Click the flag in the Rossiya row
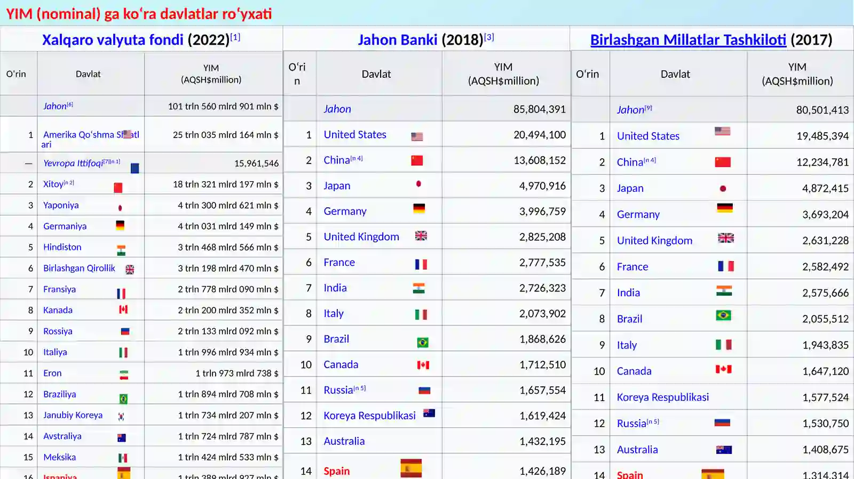The image size is (854, 479). coord(125,331)
